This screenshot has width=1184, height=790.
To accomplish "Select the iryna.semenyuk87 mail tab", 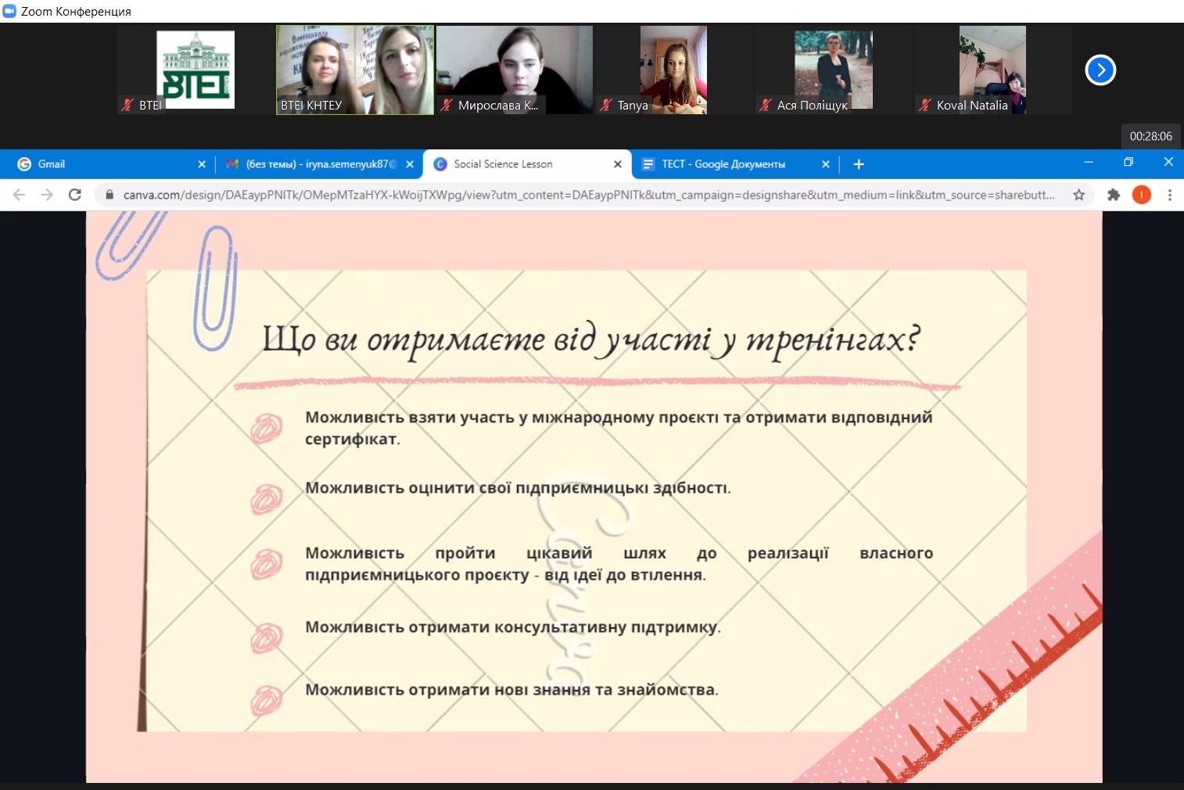I will [x=313, y=164].
